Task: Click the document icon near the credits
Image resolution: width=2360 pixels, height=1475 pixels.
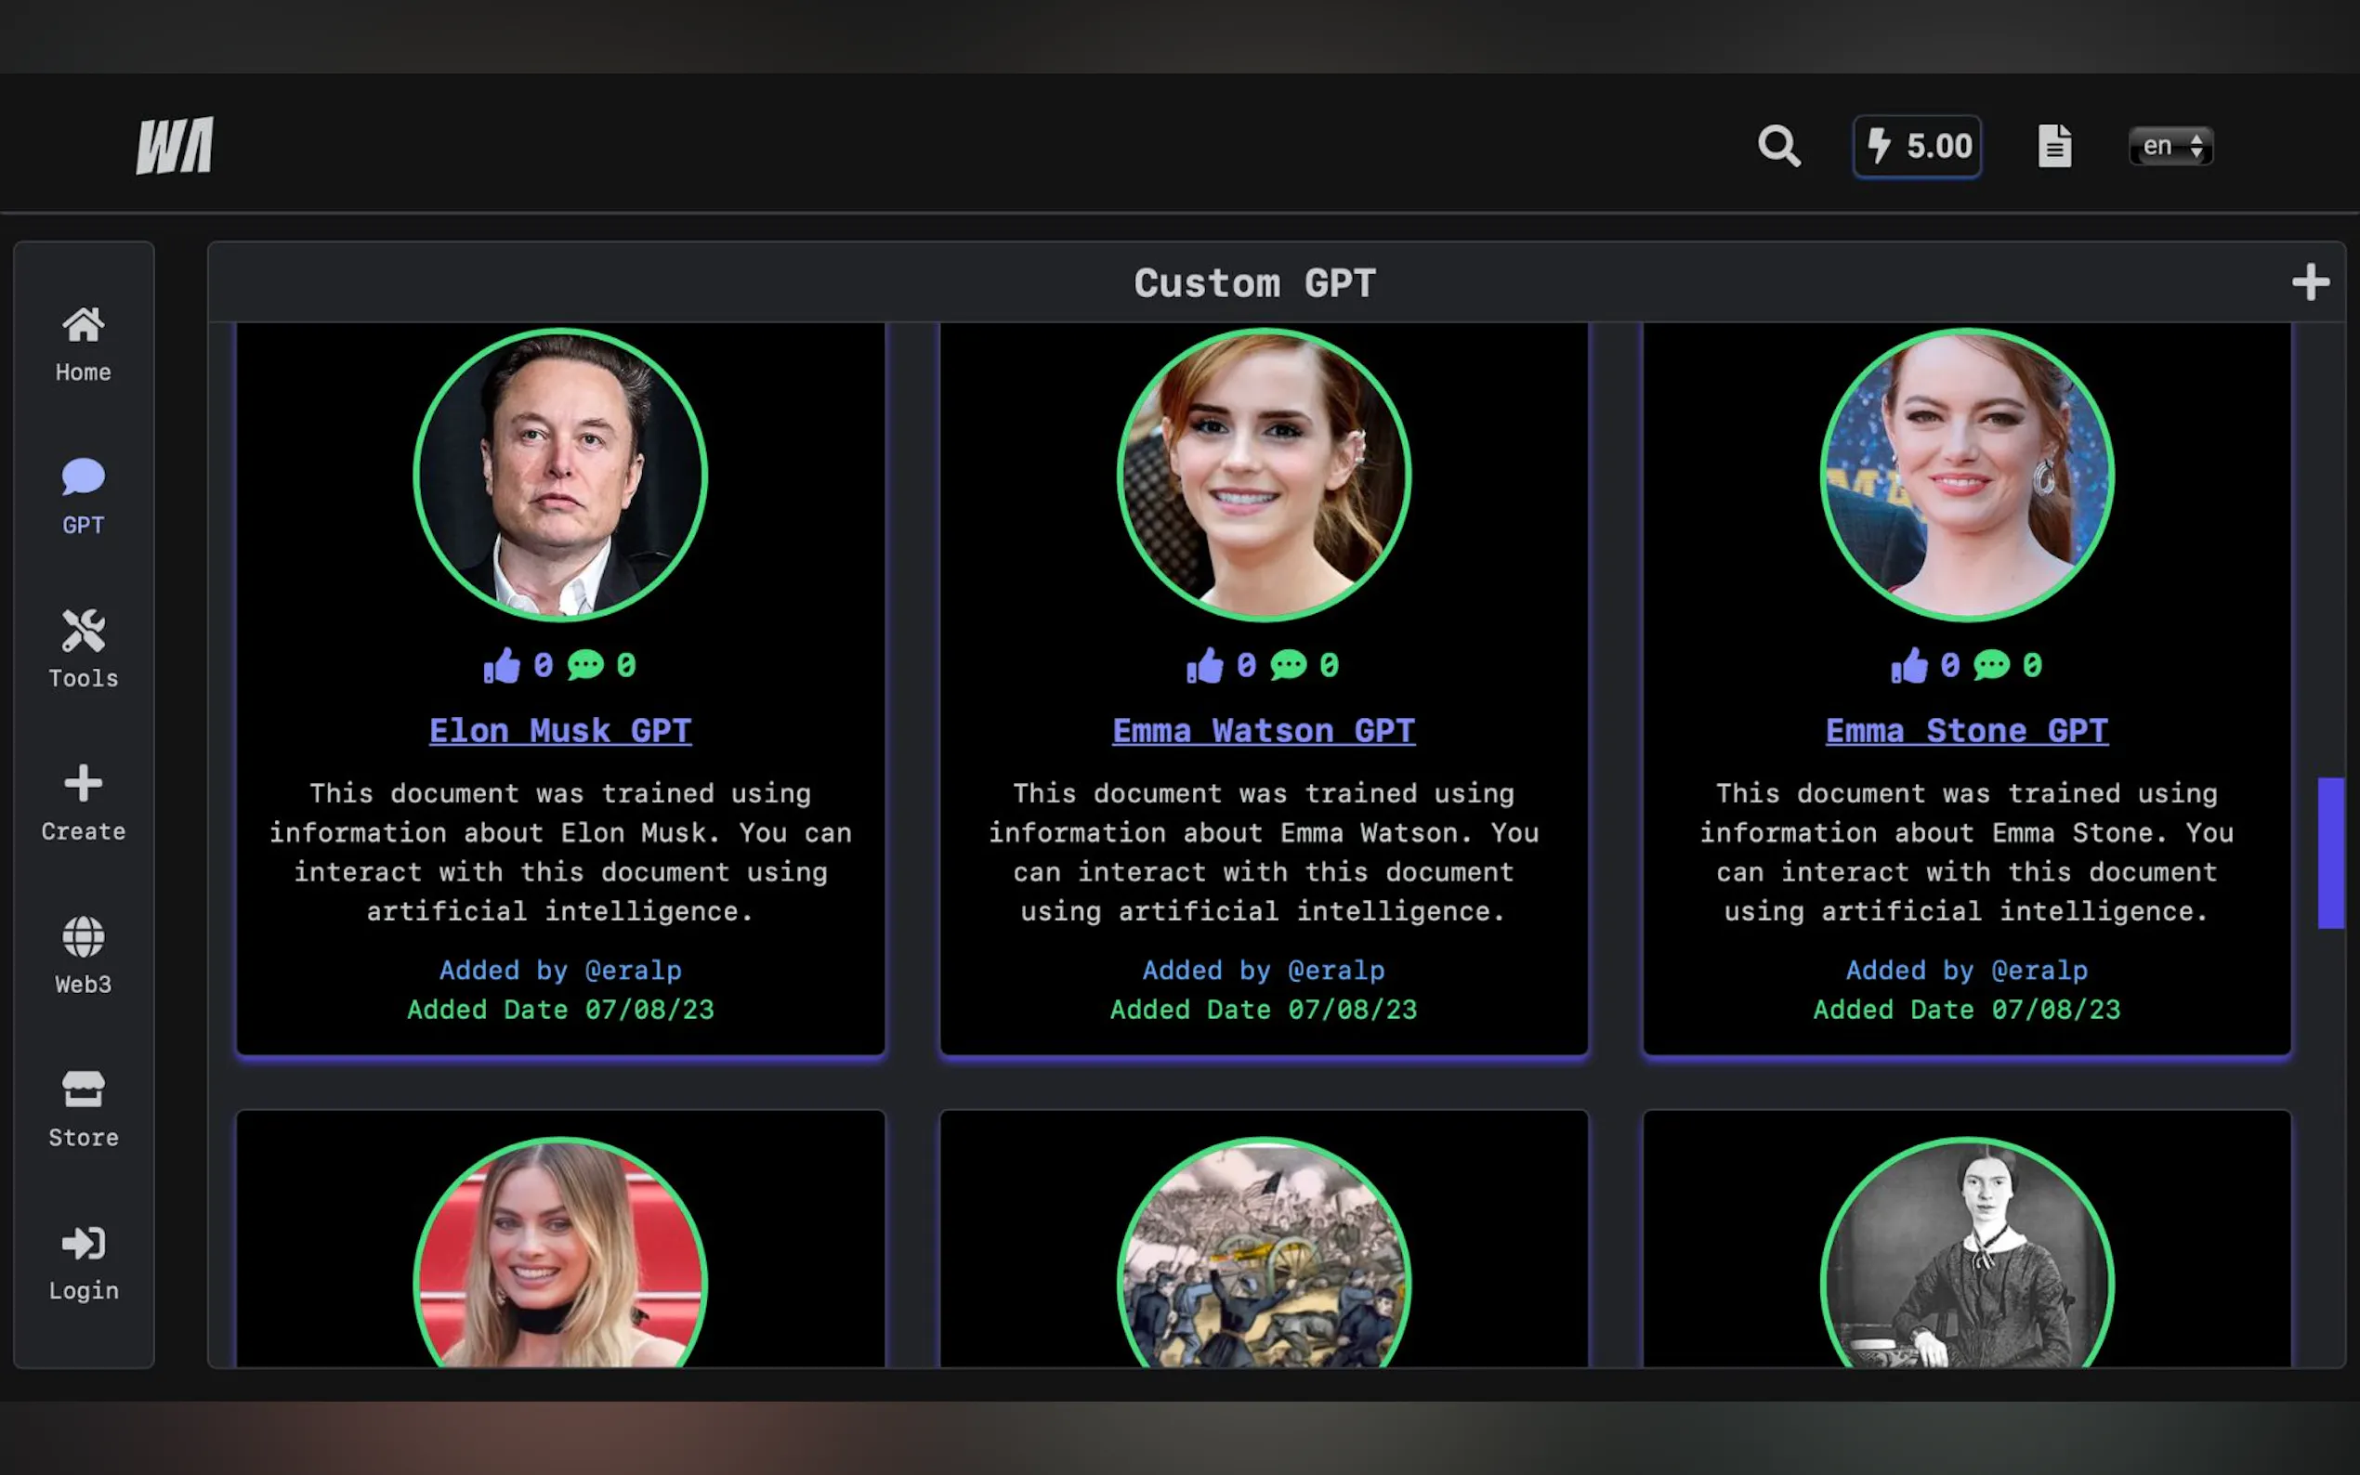Action: click(x=2054, y=144)
